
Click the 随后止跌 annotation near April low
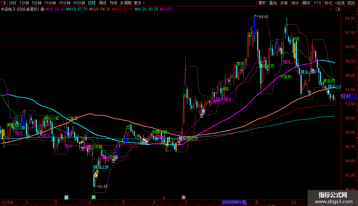pos(101,167)
